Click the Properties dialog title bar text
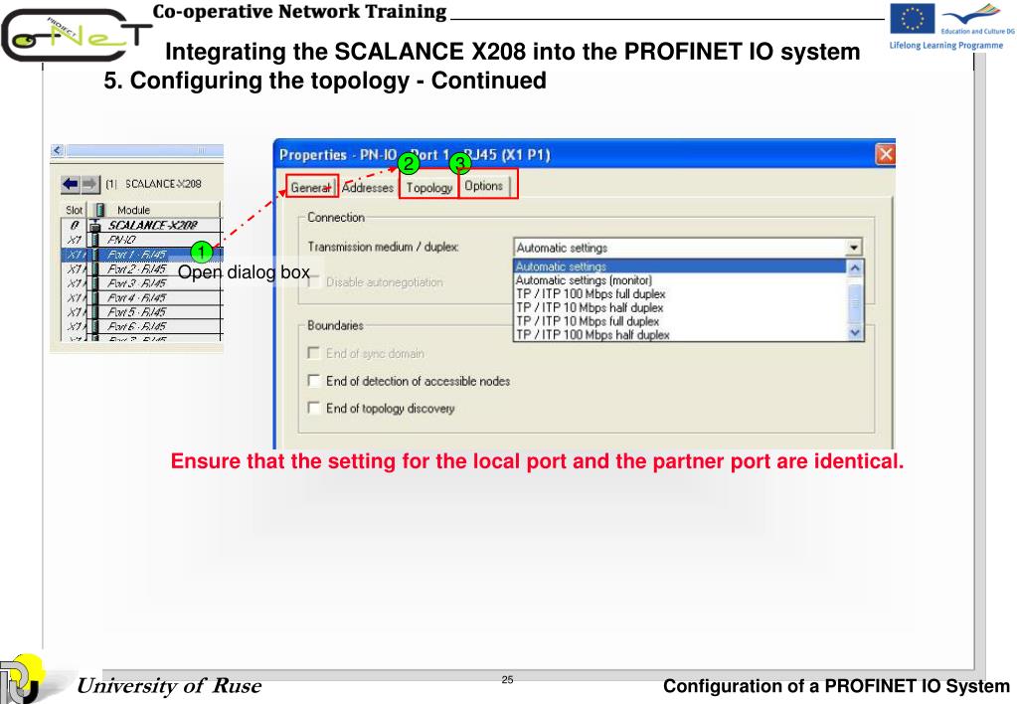Screen dimensions: 1017x704 point(415,155)
